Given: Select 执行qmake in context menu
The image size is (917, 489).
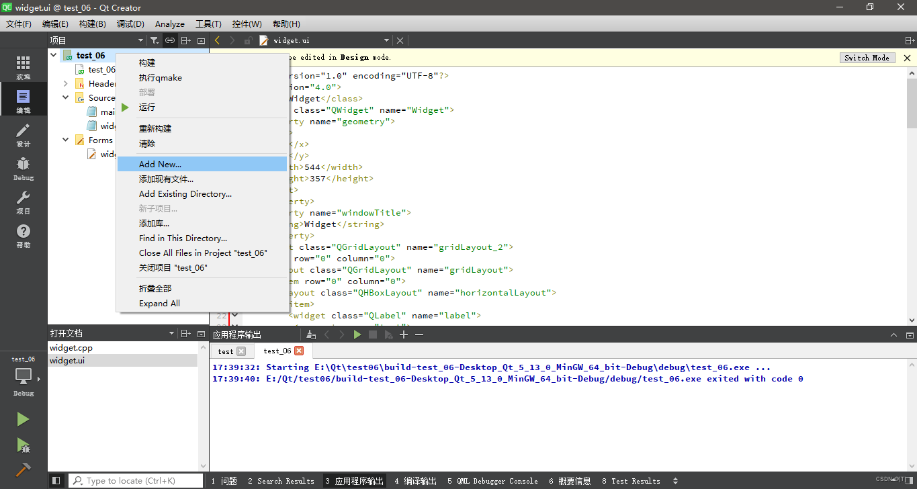Looking at the screenshot, I should [202, 77].
